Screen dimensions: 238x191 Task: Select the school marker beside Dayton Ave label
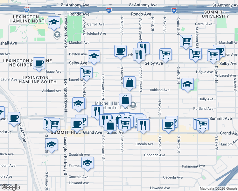94,57
